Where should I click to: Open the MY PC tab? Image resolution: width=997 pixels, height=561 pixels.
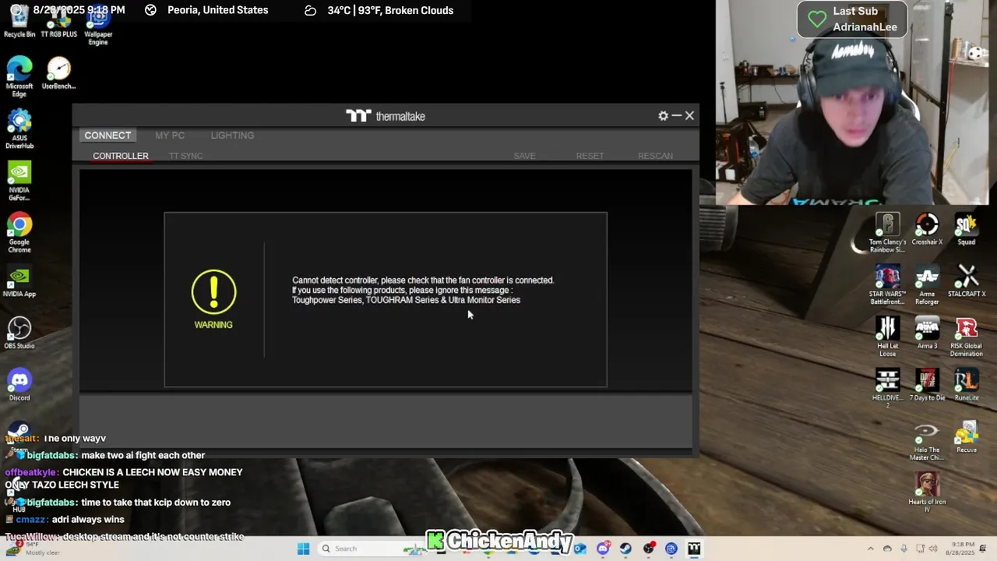(170, 135)
